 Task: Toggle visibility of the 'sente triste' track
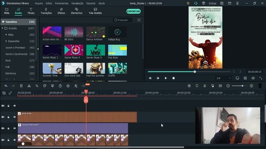point(15,117)
